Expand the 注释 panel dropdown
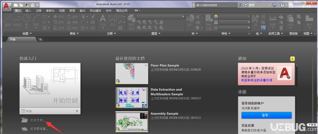The image size is (318, 134). point(111,33)
